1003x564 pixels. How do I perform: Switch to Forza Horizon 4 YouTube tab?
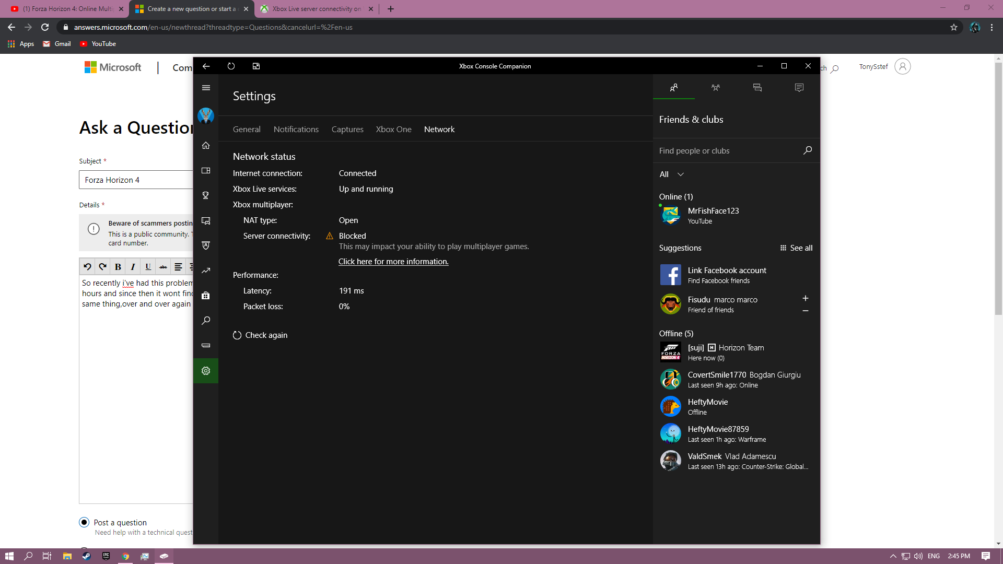coord(67,9)
